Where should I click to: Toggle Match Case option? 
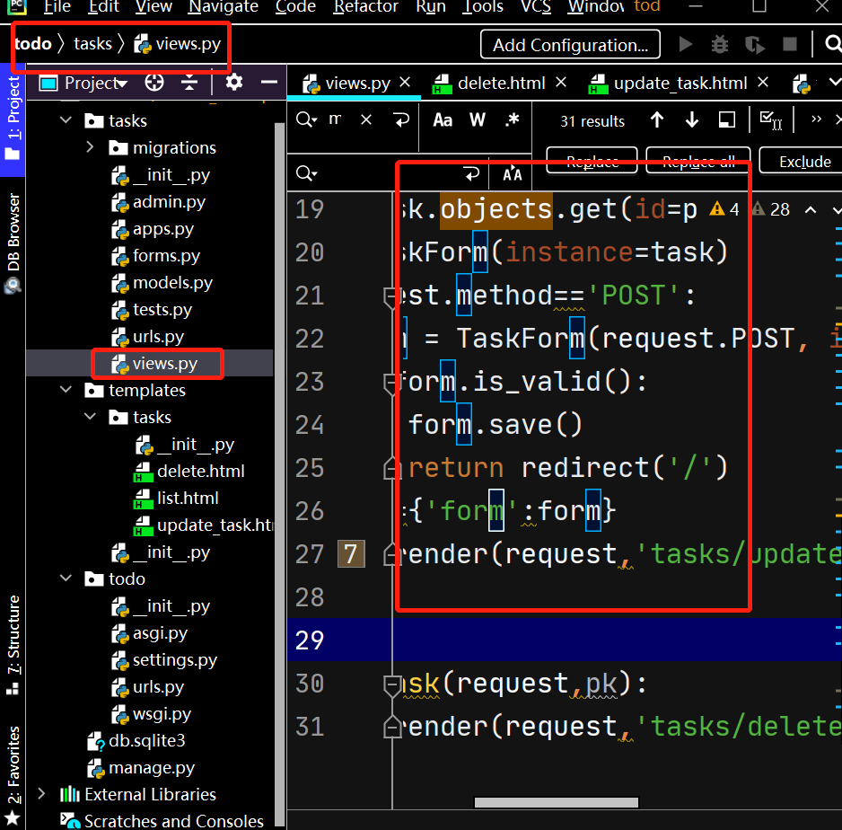443,119
